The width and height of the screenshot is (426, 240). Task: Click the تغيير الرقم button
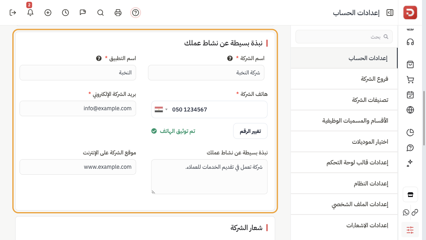click(250, 131)
